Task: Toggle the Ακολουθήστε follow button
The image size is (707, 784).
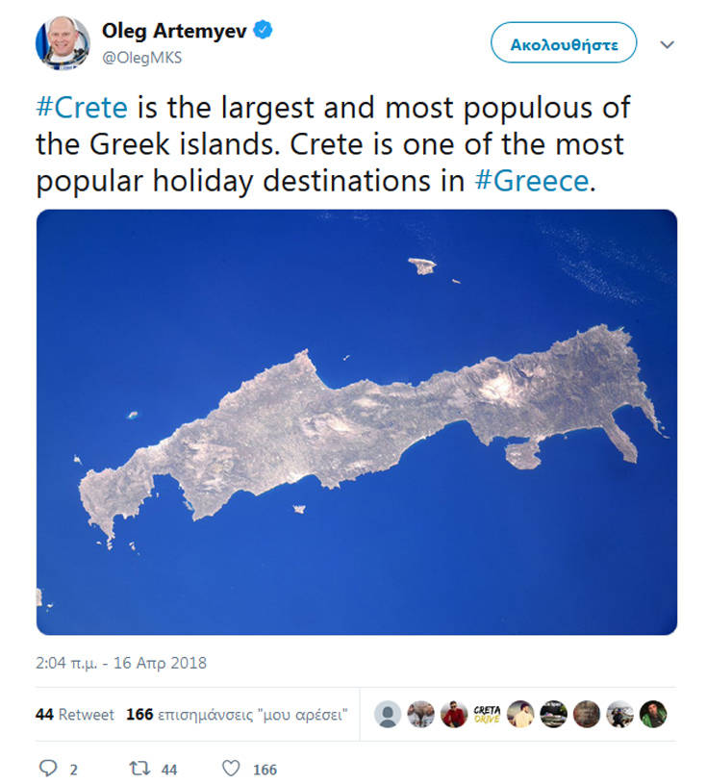Action: 563,43
